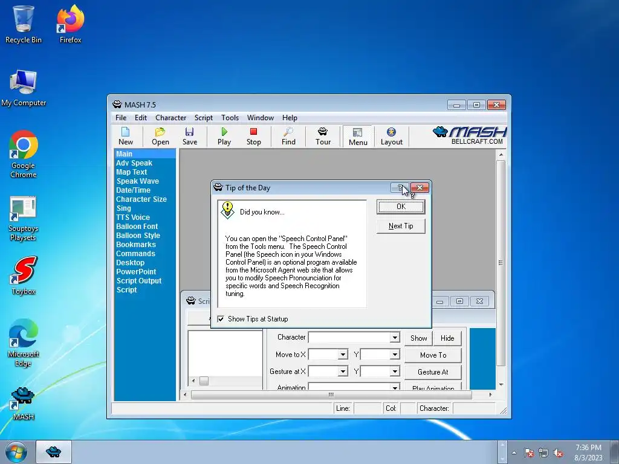The width and height of the screenshot is (619, 464).
Task: Save the script using the Save icon
Action: pos(189,136)
